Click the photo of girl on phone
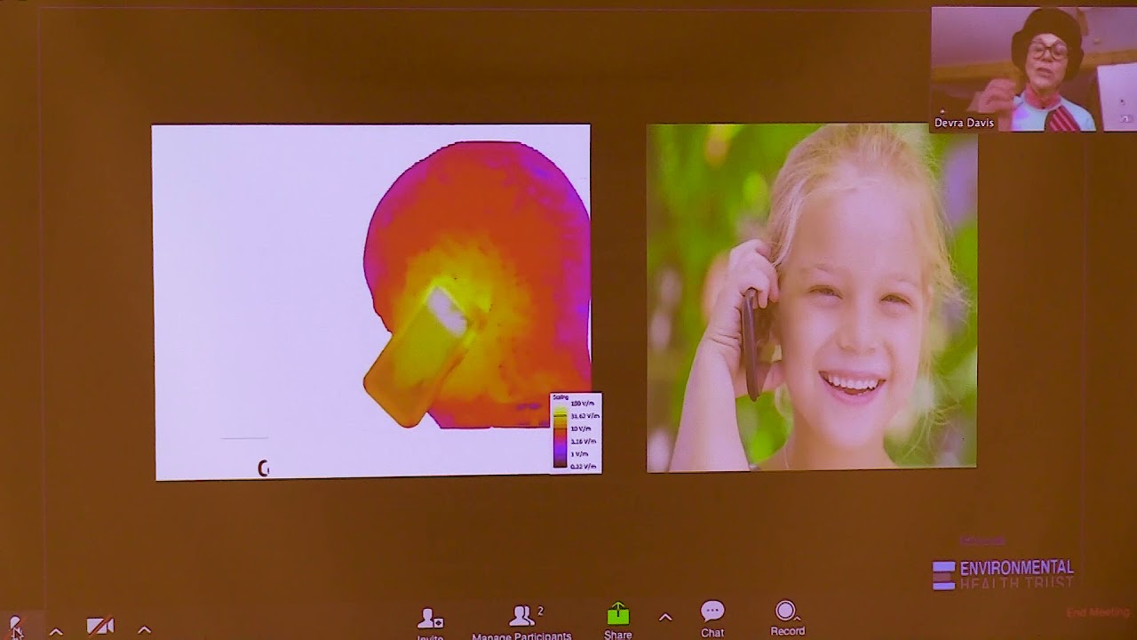The image size is (1137, 640). [x=811, y=296]
